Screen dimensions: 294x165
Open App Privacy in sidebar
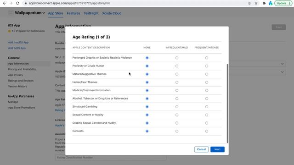click(15, 75)
